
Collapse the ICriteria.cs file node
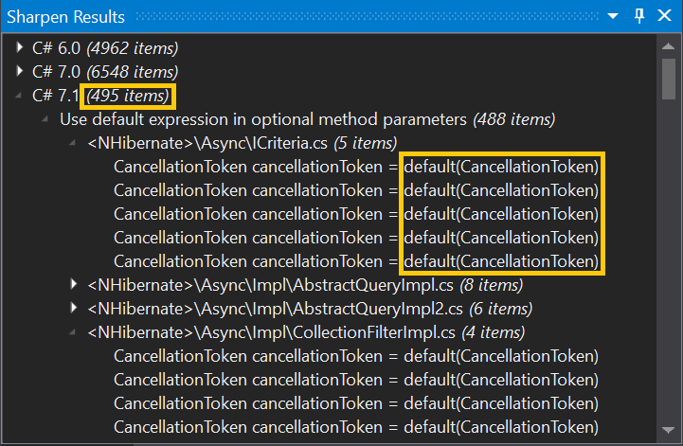(73, 142)
